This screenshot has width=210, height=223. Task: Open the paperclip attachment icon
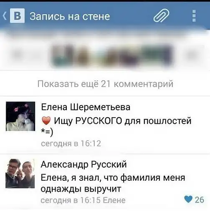pos(161,15)
